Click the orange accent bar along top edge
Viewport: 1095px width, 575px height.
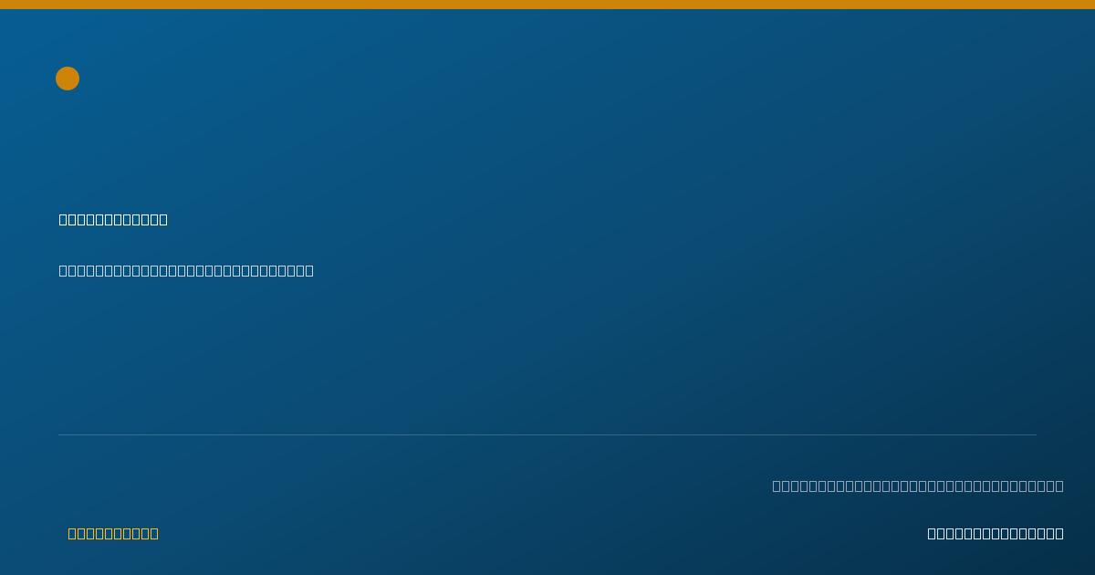[x=547, y=5]
